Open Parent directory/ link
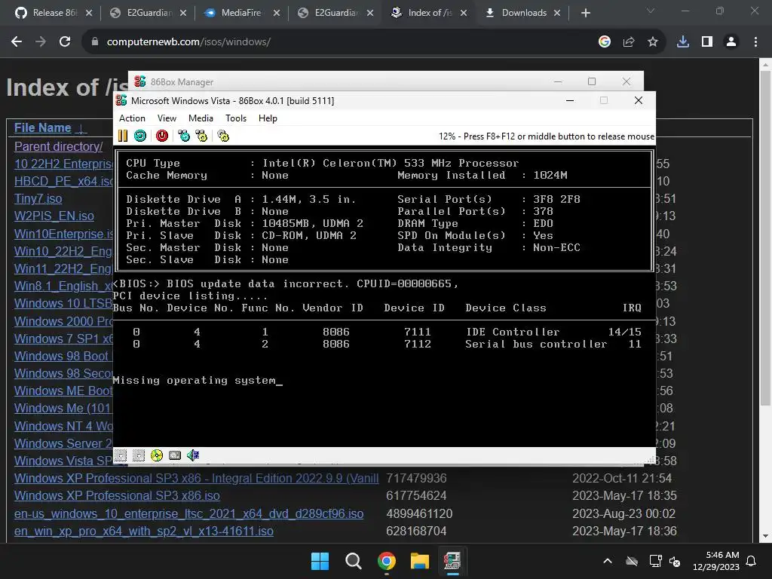The width and height of the screenshot is (772, 579). (x=59, y=146)
